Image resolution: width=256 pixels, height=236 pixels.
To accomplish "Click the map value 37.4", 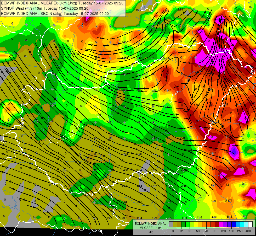I will coord(139,170).
